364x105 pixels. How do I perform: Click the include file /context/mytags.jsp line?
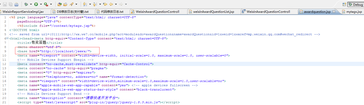point(56,26)
